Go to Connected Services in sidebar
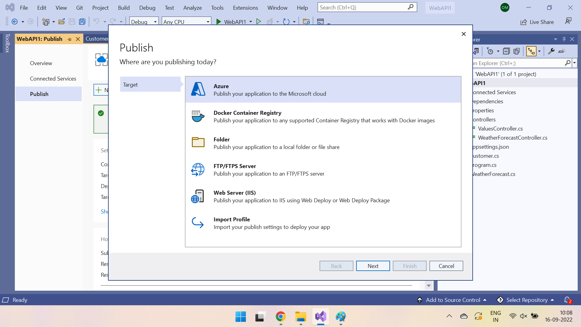 (53, 79)
